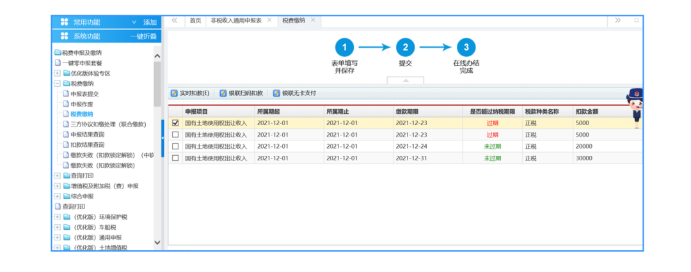
Task: Click 一键折叠 to collapse all
Action: tap(143, 36)
